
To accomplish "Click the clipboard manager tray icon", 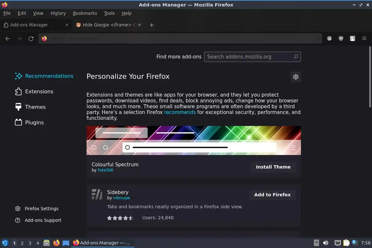I will coord(346,243).
